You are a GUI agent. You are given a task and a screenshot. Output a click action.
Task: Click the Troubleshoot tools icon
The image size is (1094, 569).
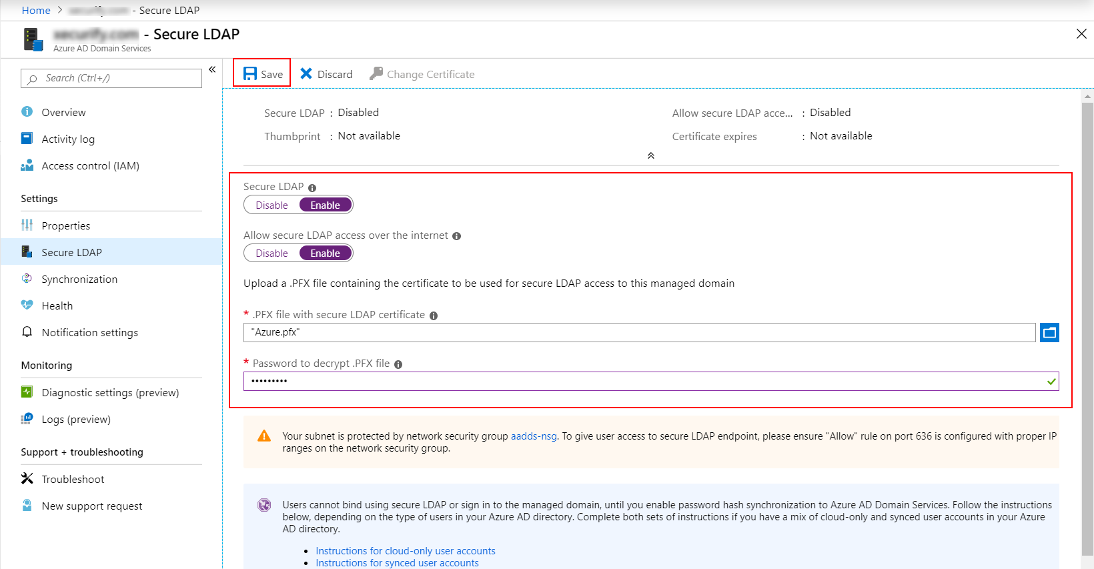click(x=27, y=478)
